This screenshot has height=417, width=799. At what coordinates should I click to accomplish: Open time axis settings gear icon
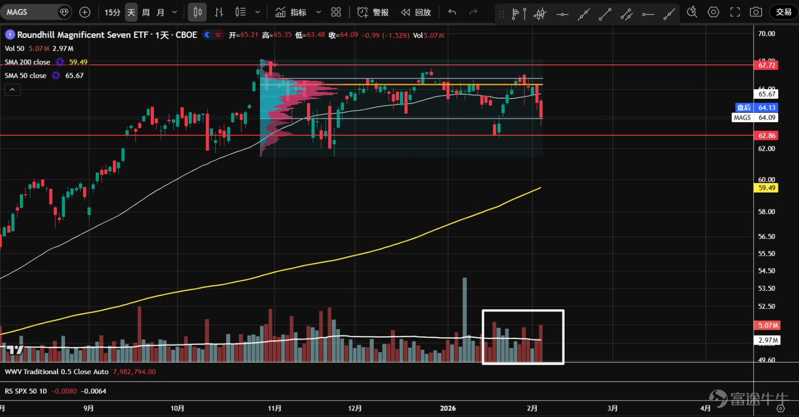[781, 408]
